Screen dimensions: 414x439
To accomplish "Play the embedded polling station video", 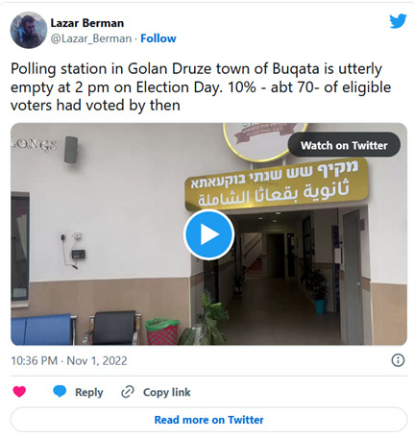I will (x=209, y=234).
